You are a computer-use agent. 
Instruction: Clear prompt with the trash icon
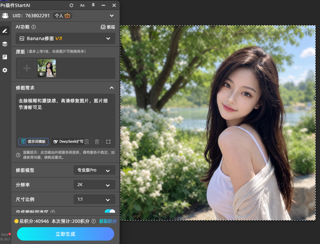97,142
